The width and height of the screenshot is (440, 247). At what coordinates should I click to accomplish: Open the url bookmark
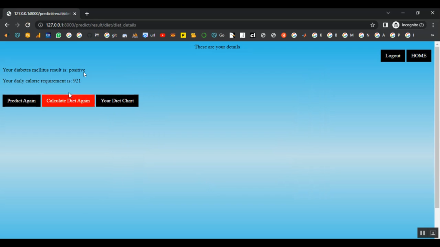149,35
